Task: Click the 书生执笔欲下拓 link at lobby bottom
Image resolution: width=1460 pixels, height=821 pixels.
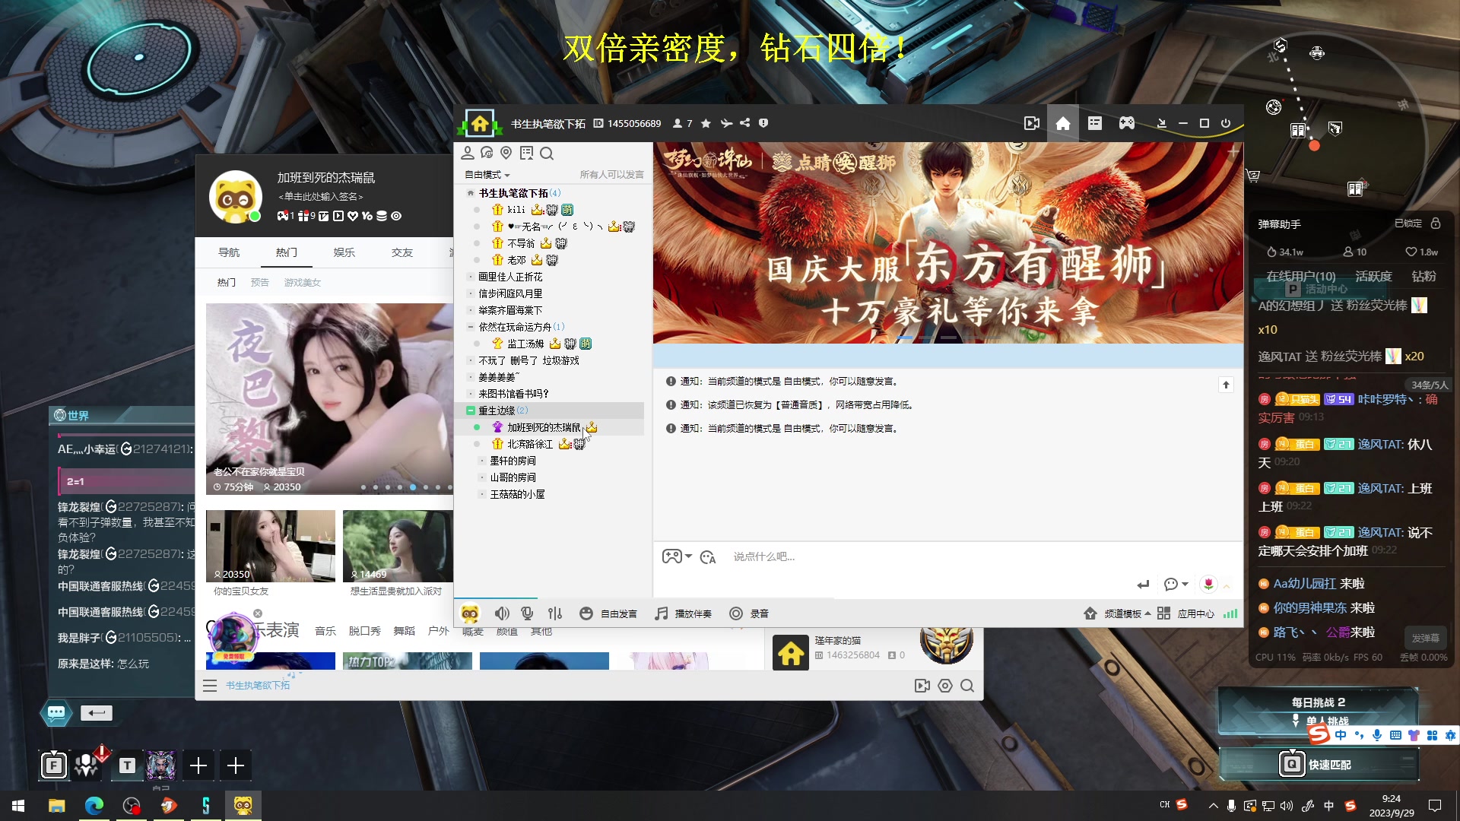Action: (258, 686)
